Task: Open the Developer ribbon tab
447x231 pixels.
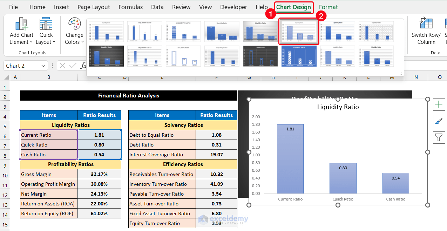Action: pos(233,7)
